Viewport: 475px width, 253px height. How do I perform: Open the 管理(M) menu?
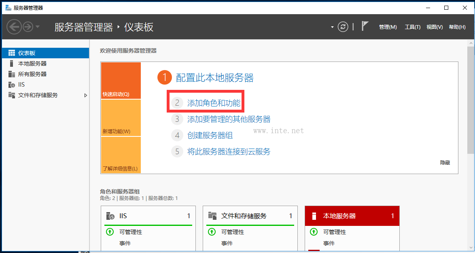(388, 27)
